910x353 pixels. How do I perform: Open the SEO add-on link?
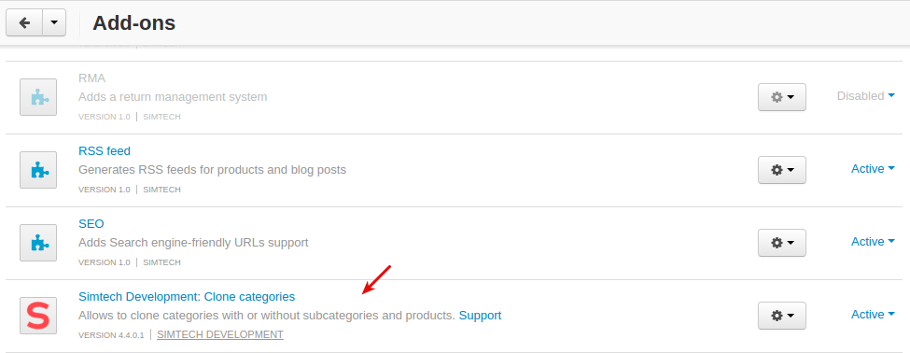tap(91, 223)
